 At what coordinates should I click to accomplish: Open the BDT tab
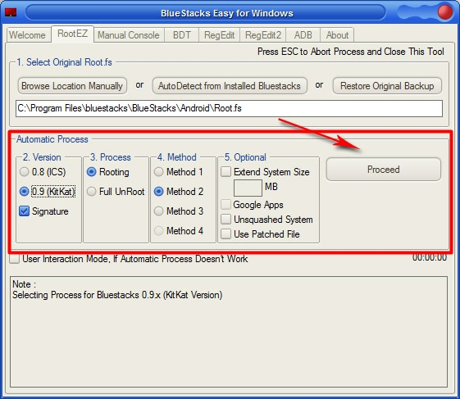tap(181, 35)
